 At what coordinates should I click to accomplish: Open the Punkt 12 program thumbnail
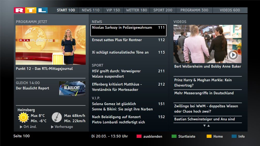click(x=51, y=45)
